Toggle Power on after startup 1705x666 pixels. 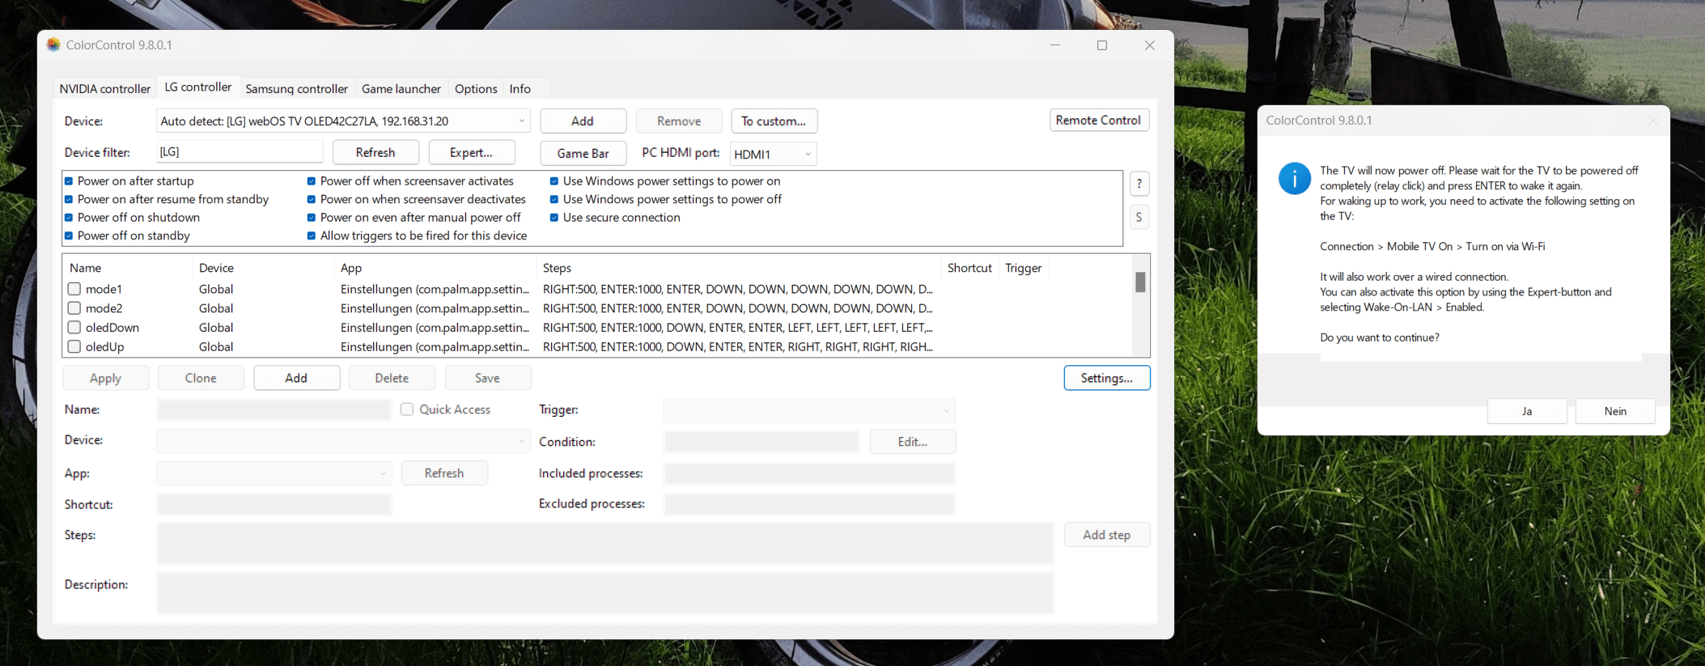click(69, 181)
